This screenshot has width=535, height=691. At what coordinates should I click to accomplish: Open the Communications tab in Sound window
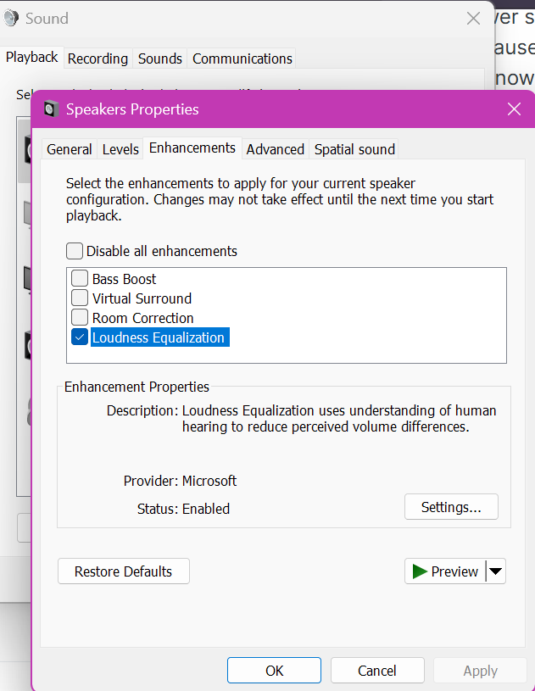242,59
